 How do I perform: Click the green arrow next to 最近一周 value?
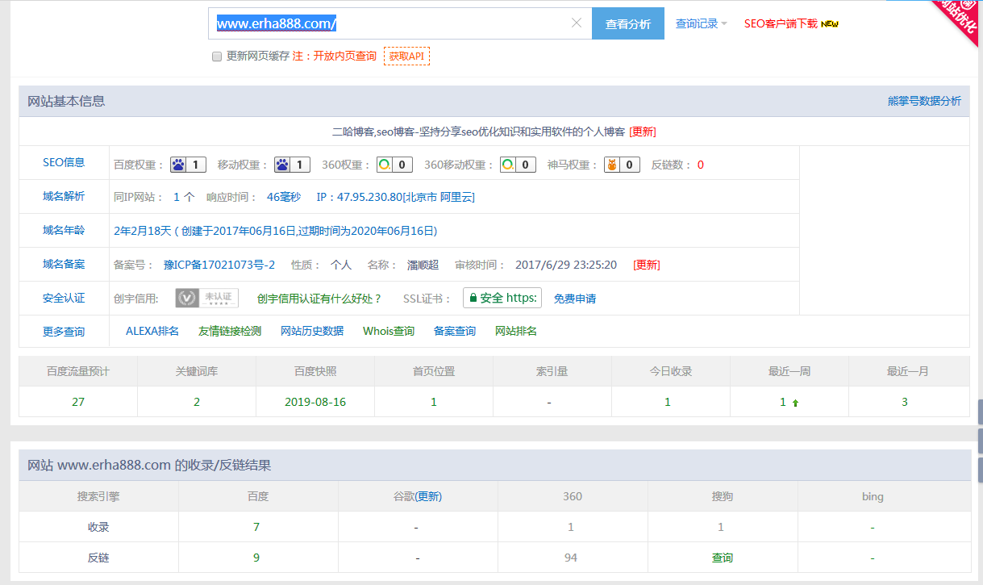(x=795, y=403)
